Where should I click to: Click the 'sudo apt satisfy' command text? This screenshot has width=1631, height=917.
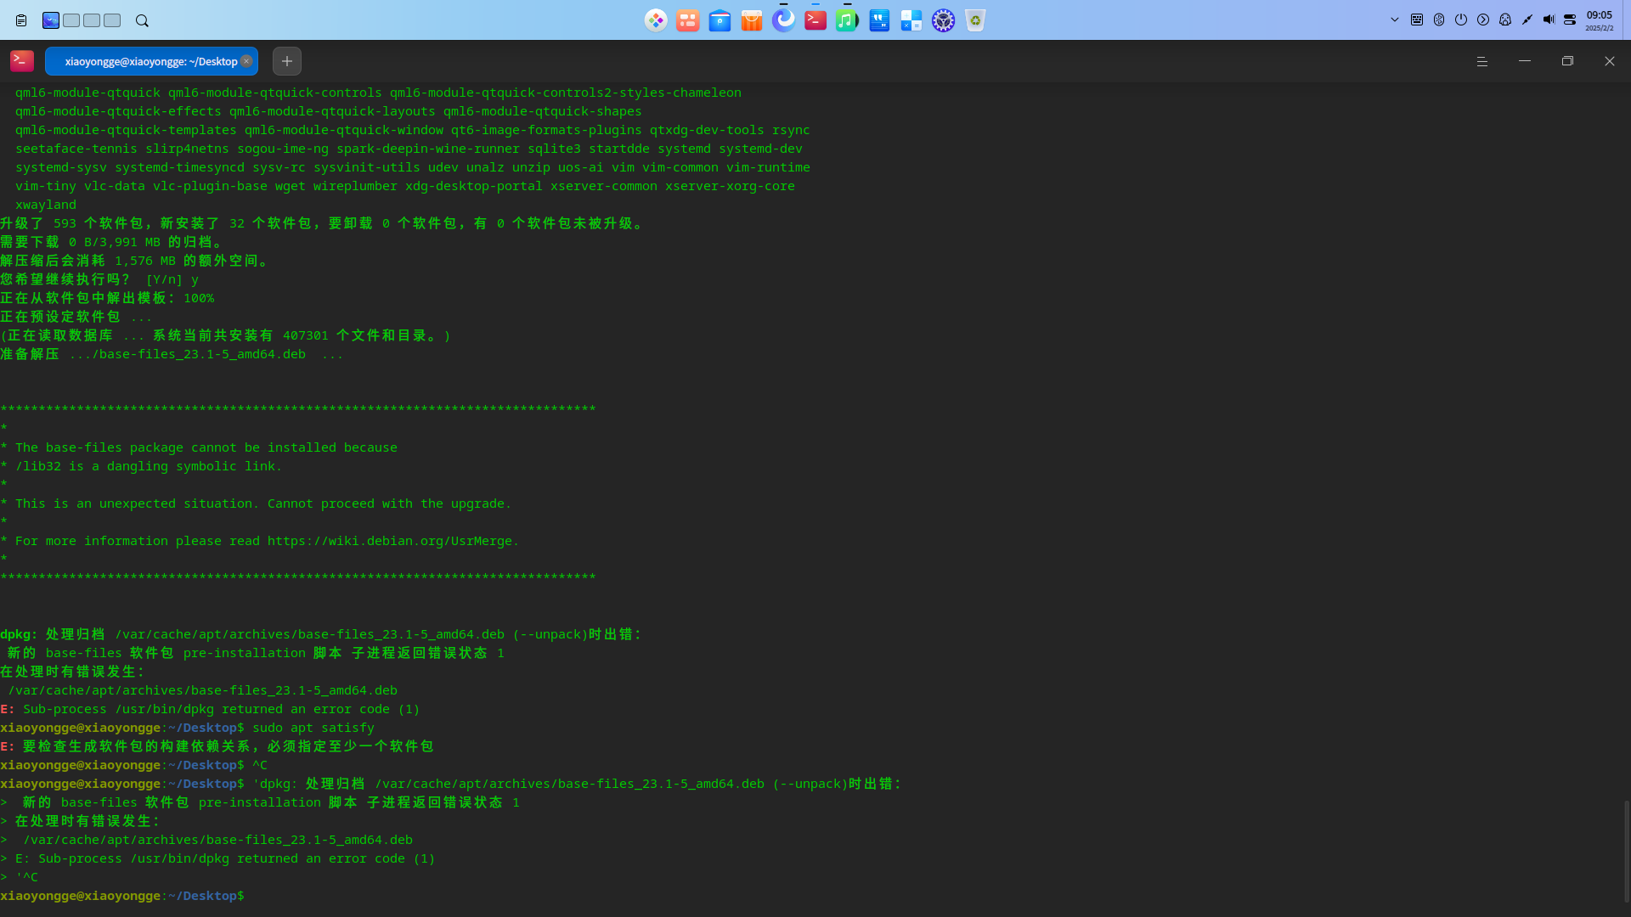313,728
